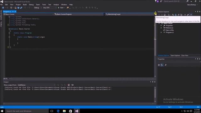201x113 pixels.
Task: Click the Alphabetical sort icon in Properties panel
Action: pos(162,65)
